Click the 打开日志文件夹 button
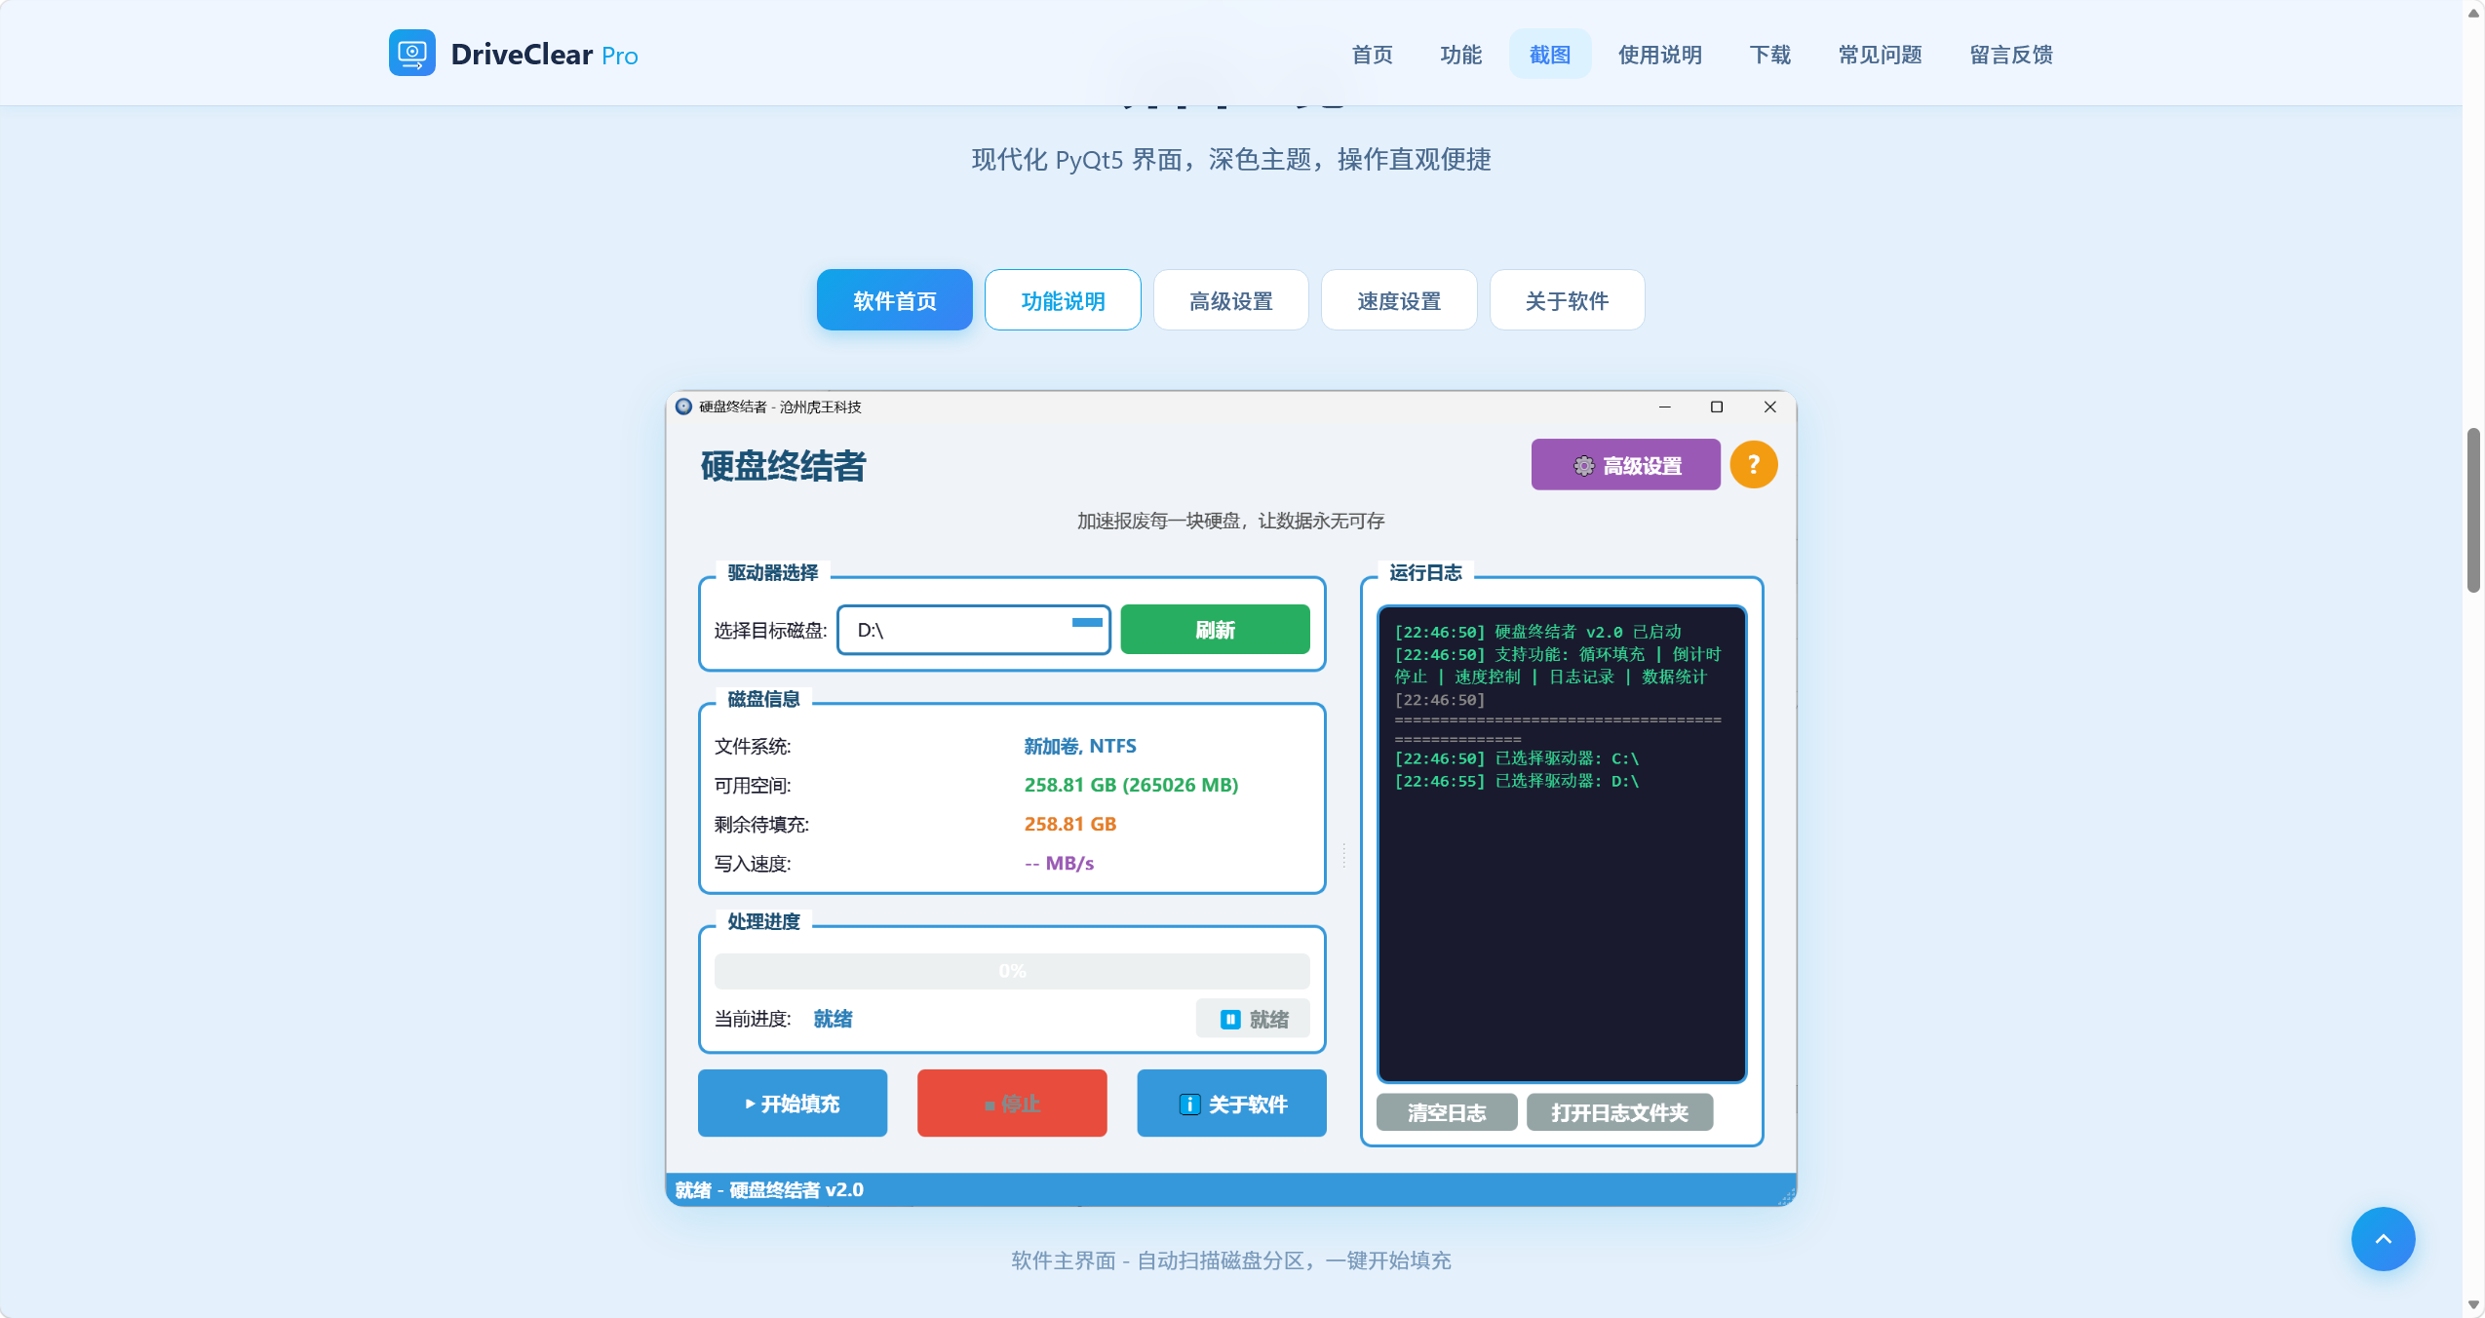This screenshot has height=1318, width=2485. pos(1619,1112)
